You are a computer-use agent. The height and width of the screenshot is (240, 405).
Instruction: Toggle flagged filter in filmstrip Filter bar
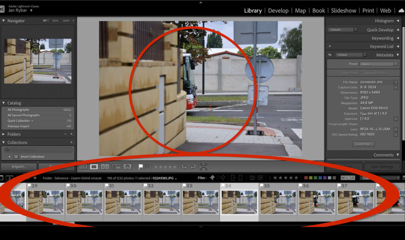(x=212, y=178)
